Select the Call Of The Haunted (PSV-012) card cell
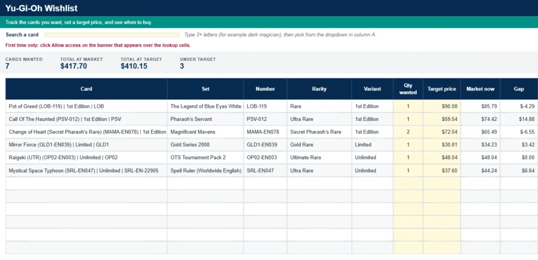This screenshot has width=538, height=260. click(x=87, y=119)
